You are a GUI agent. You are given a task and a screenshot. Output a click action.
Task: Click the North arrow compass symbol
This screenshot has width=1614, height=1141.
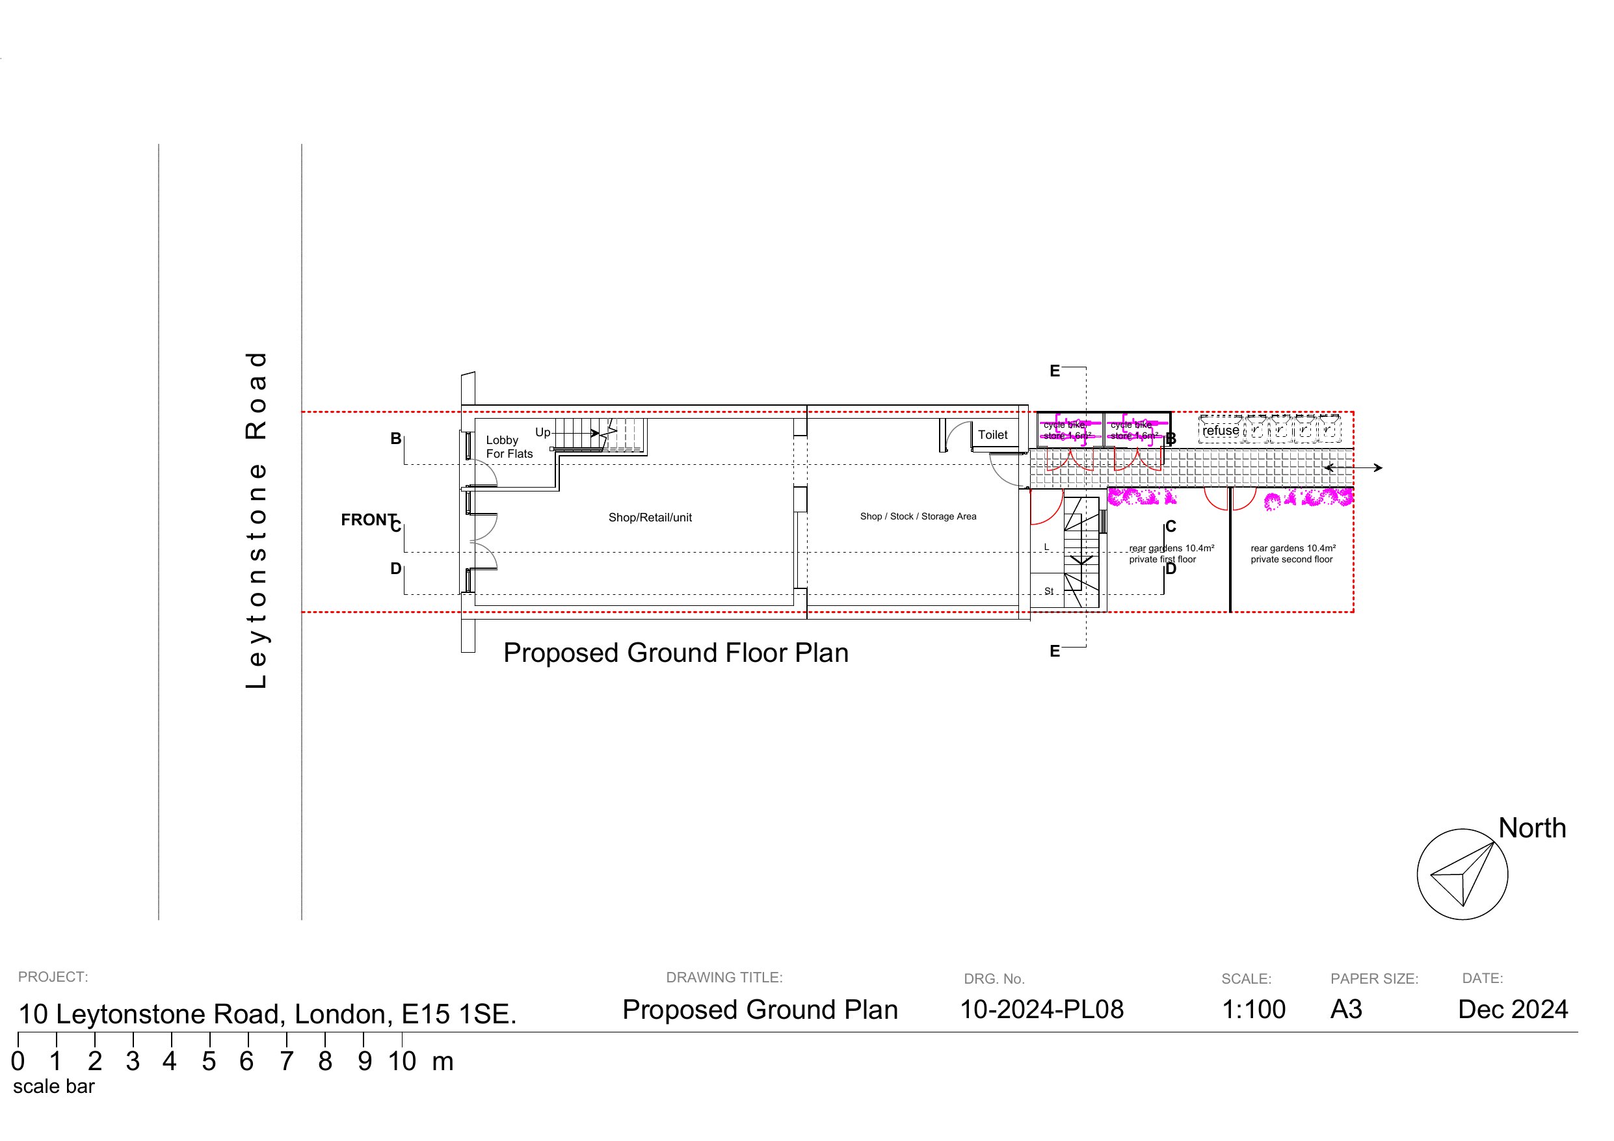[x=1462, y=874]
